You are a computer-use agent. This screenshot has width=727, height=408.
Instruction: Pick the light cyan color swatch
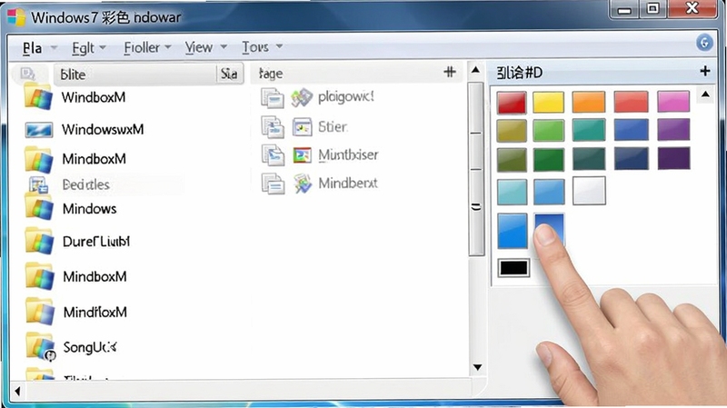(x=512, y=193)
